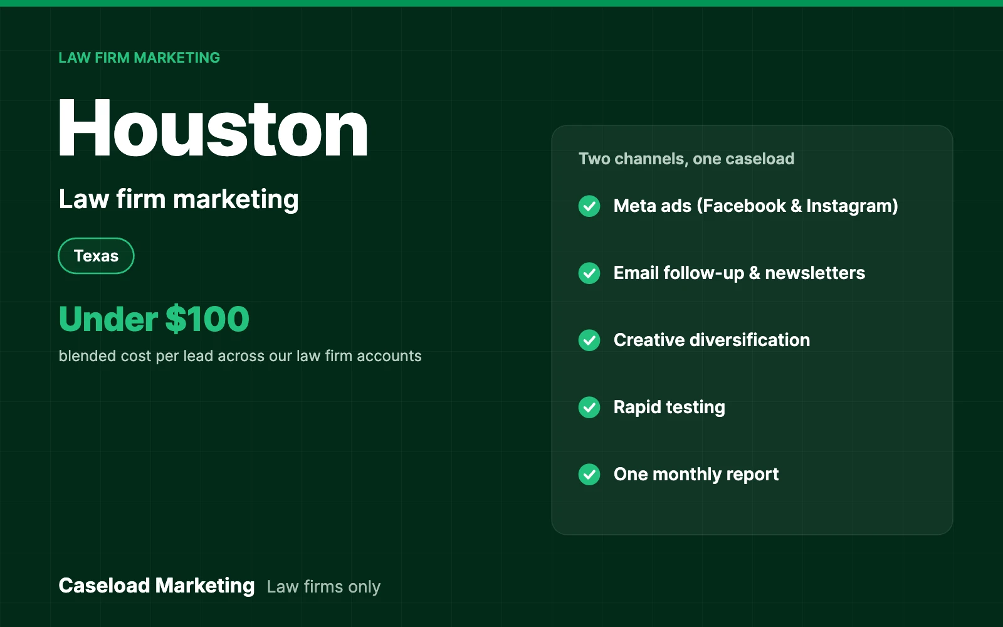Image resolution: width=1003 pixels, height=627 pixels.
Task: Click the One monthly report text
Action: point(696,474)
